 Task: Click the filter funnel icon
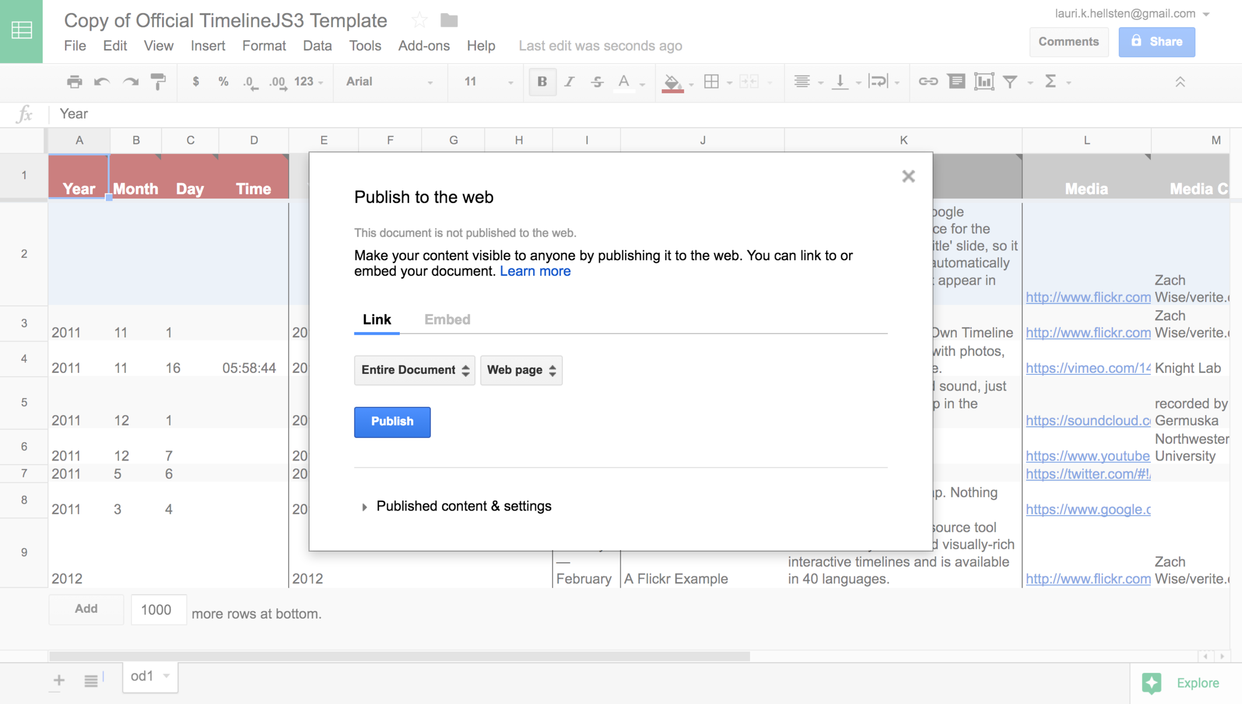pos(1010,82)
